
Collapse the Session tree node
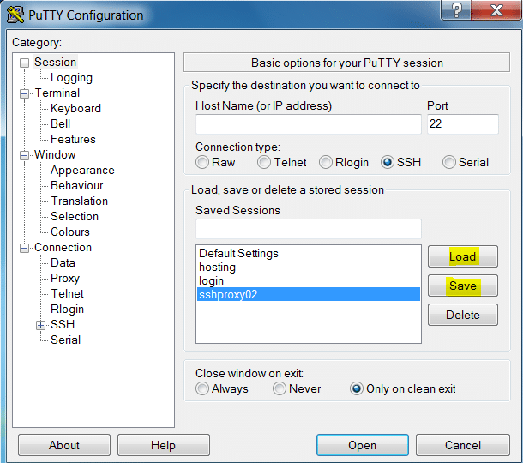point(25,63)
